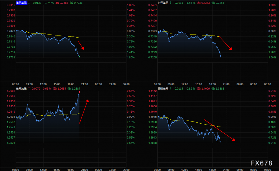This screenshot has height=171, width=279.
Task: Click the 0.8015 price axis label
Action: pos(11,5)
